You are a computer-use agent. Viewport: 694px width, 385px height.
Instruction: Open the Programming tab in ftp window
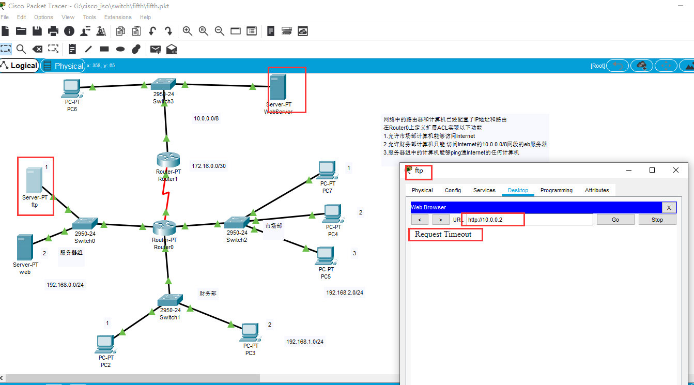click(557, 190)
